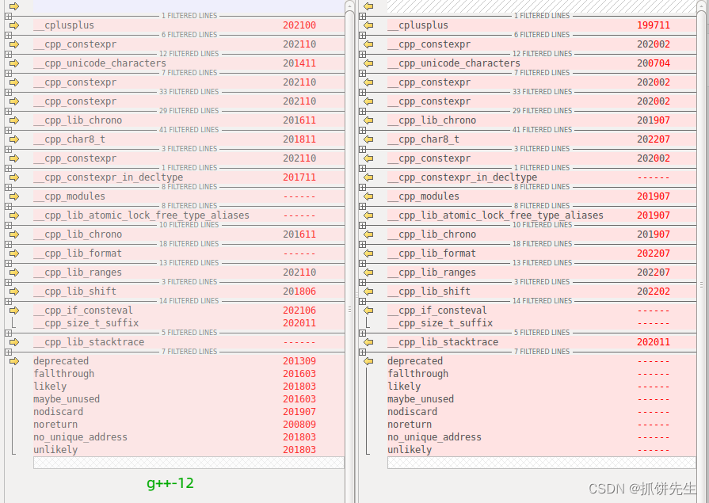Click right pane arrow beside __cplusplus 199711
The width and height of the screenshot is (709, 503).
[368, 25]
